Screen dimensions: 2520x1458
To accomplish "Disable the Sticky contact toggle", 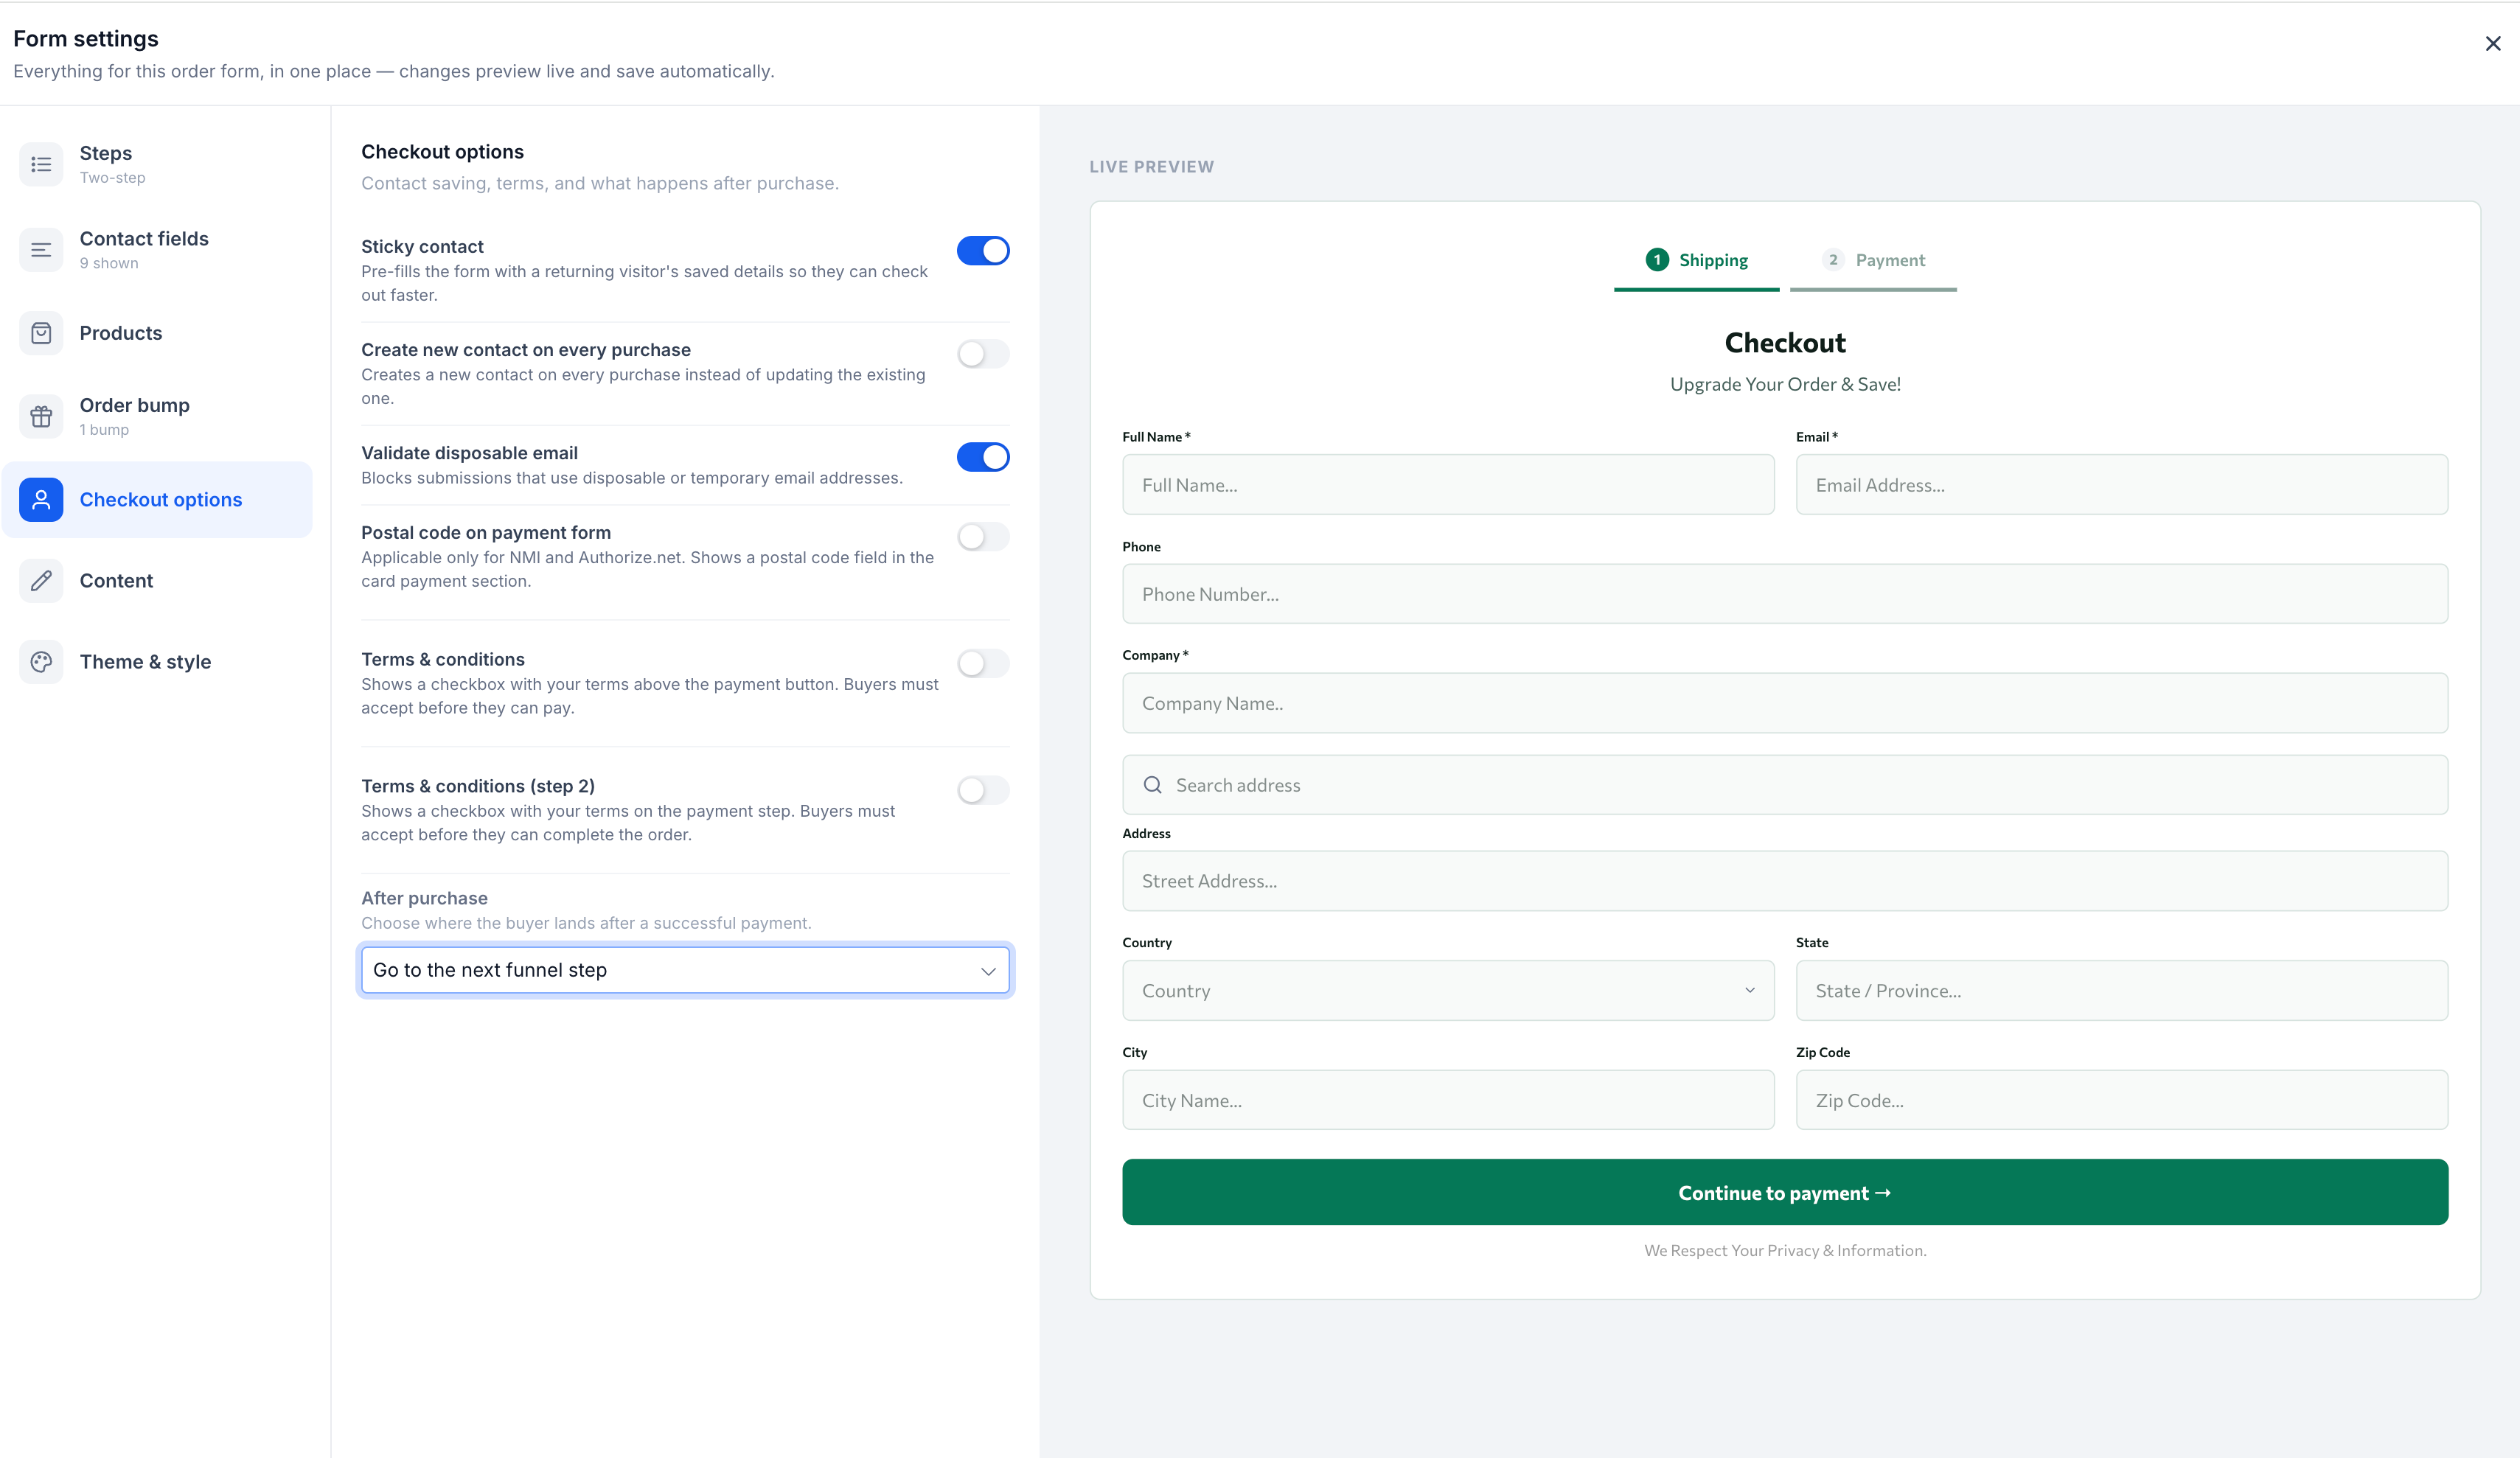I will 983,251.
